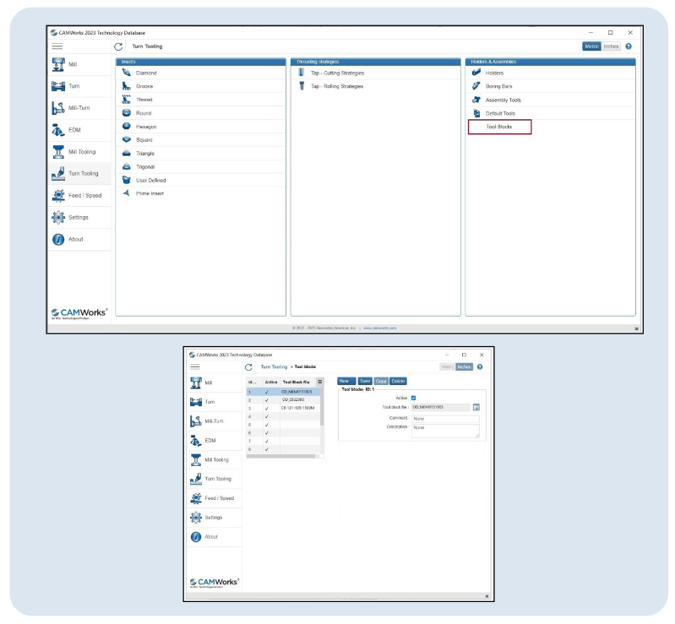675x624 pixels.
Task: Open Tap - Rolling Strategies
Action: click(x=375, y=86)
